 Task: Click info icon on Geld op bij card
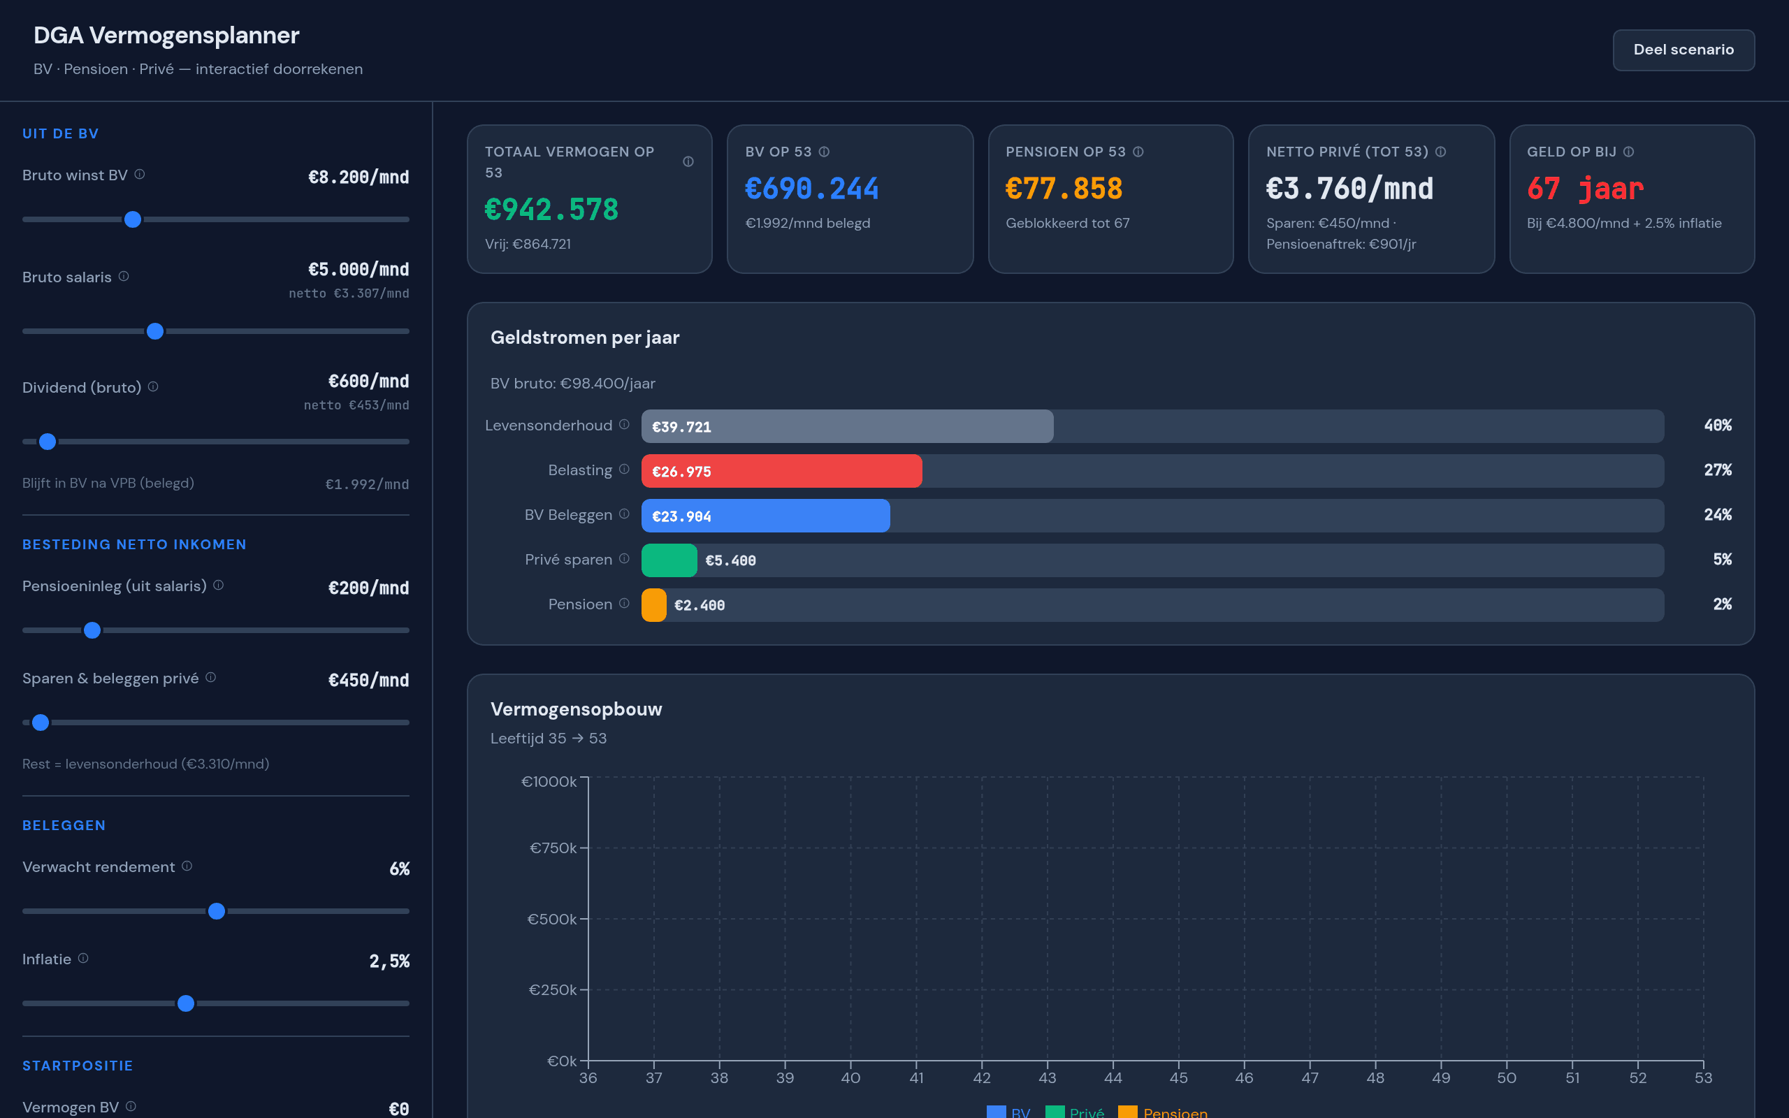click(1628, 152)
